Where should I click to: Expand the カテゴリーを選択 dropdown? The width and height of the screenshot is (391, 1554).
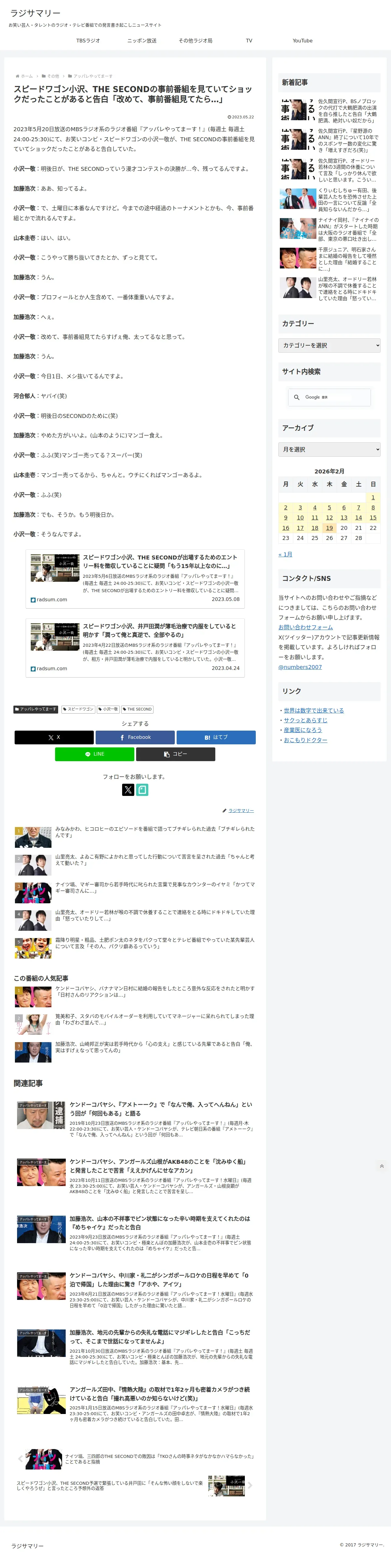[x=329, y=345]
